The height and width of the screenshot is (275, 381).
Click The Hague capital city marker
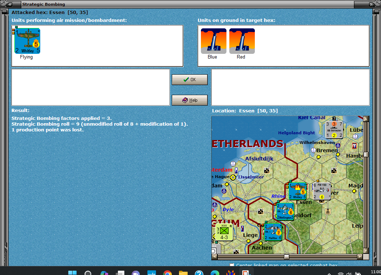(x=233, y=177)
